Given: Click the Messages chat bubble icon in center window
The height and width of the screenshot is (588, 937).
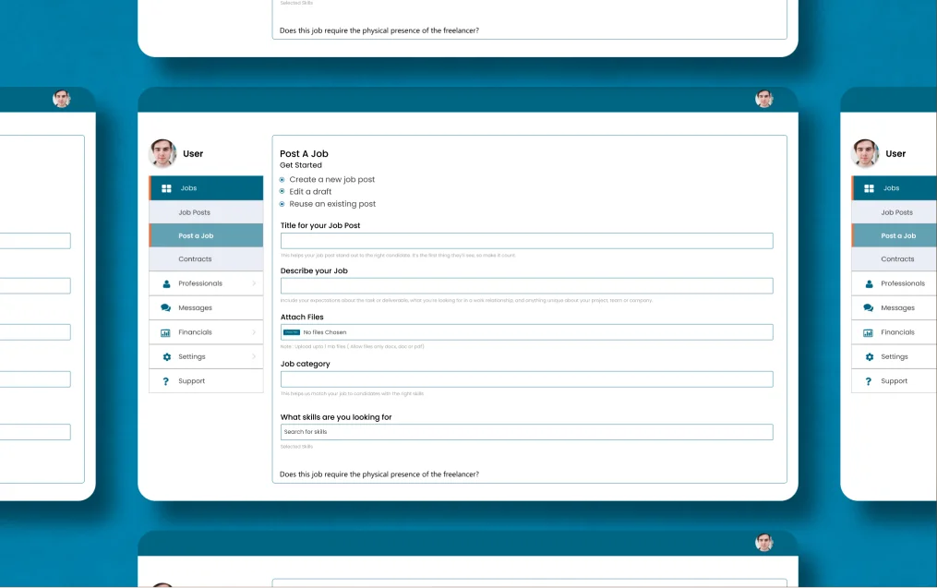Looking at the screenshot, I should click(165, 307).
